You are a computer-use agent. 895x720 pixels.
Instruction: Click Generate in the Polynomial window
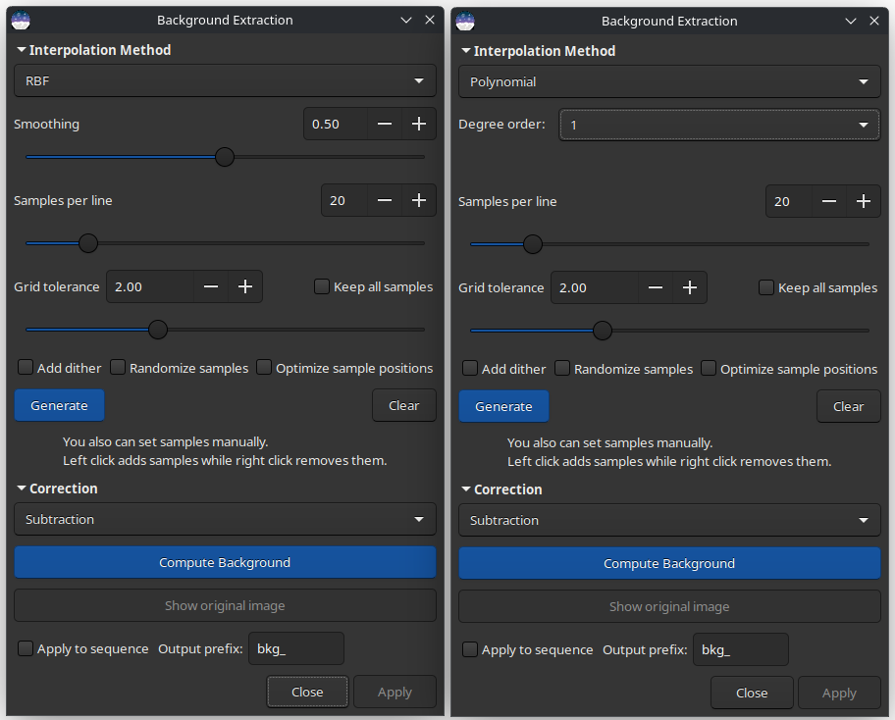504,407
